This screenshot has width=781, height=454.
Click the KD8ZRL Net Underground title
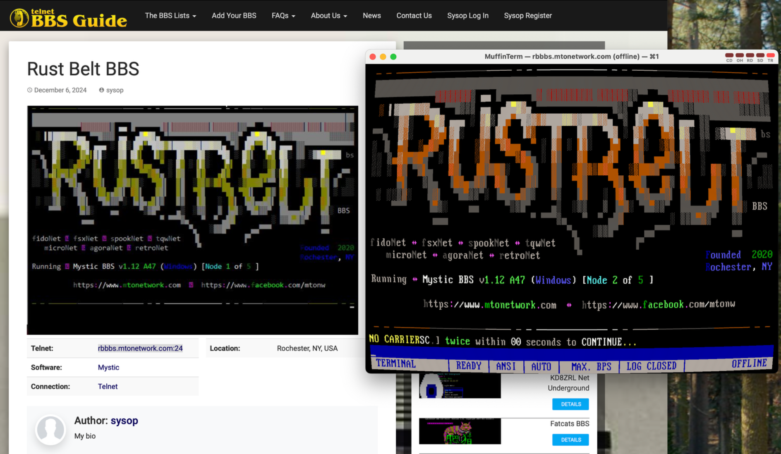click(568, 383)
